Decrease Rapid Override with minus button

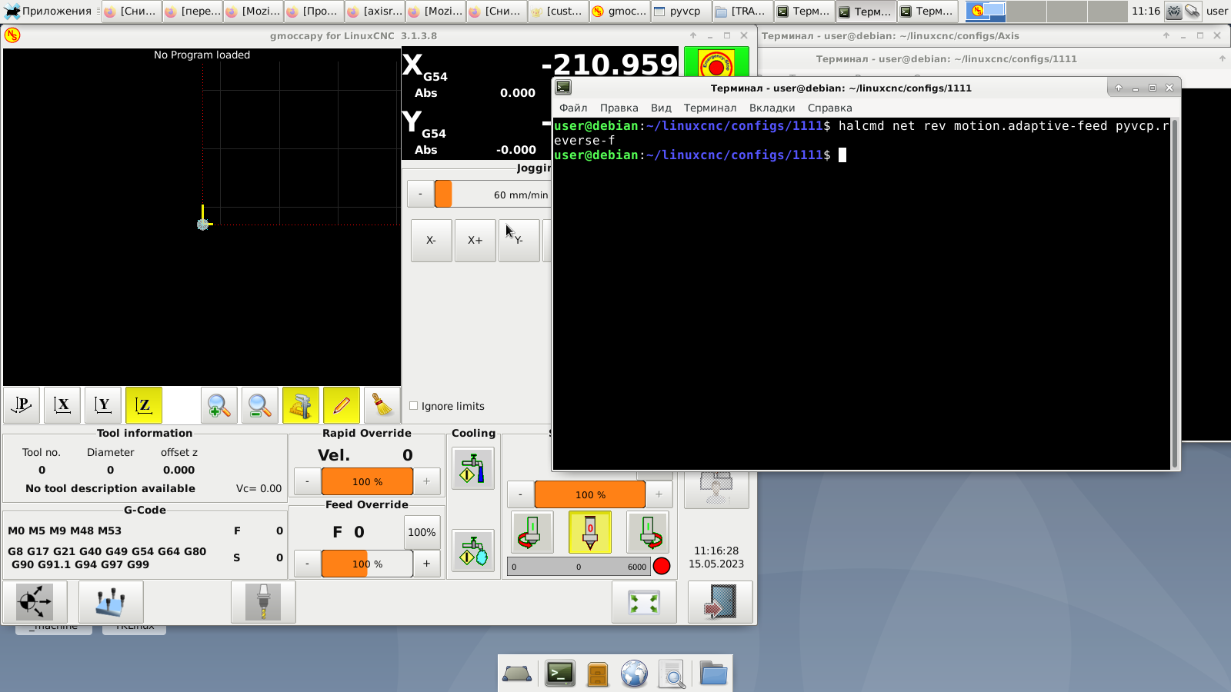[308, 481]
